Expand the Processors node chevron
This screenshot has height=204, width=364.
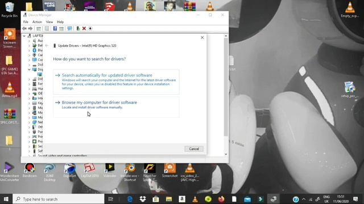(29, 142)
